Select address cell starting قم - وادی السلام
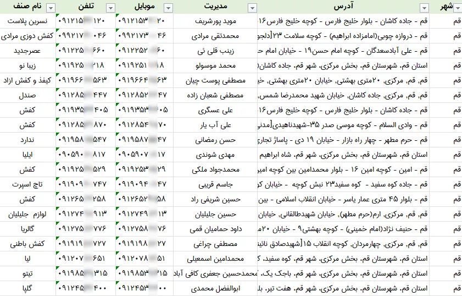 (x=343, y=125)
